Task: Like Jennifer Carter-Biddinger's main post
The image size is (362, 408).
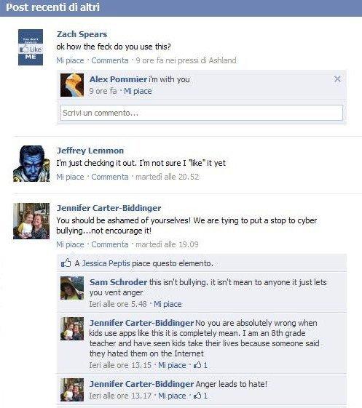Action: (x=70, y=244)
